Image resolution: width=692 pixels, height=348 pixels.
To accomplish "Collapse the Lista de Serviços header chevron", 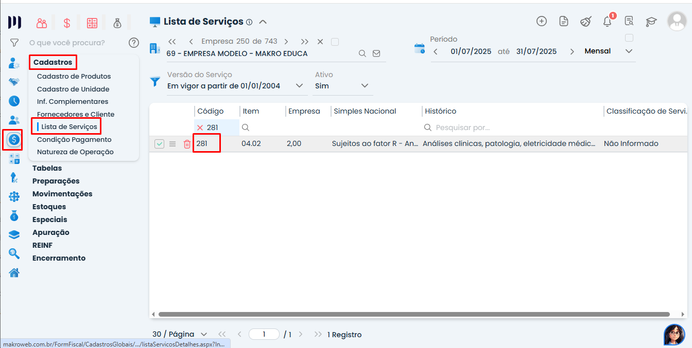I will tap(263, 22).
